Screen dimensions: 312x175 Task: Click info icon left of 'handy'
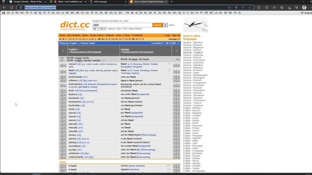(x=61, y=109)
